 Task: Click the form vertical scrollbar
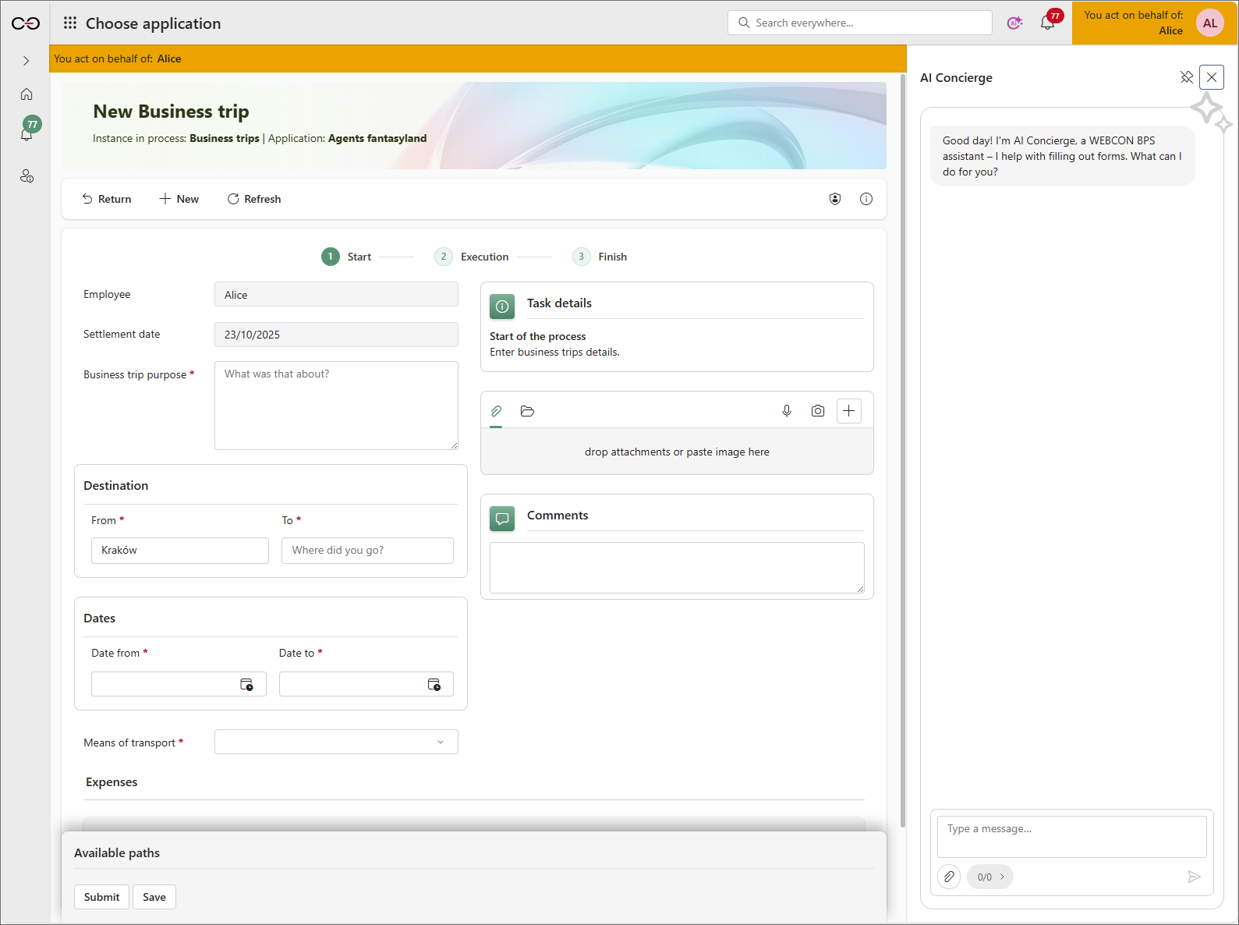pos(903,450)
